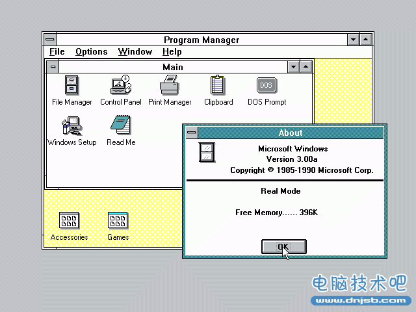
Task: Minimize the Main group window
Action: pyautogui.click(x=293, y=67)
